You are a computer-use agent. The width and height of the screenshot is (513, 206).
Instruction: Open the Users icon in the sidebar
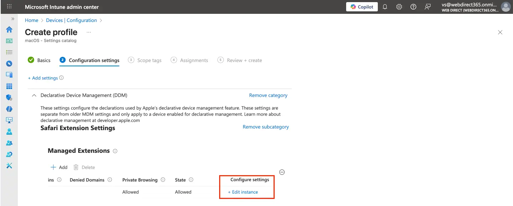9,132
